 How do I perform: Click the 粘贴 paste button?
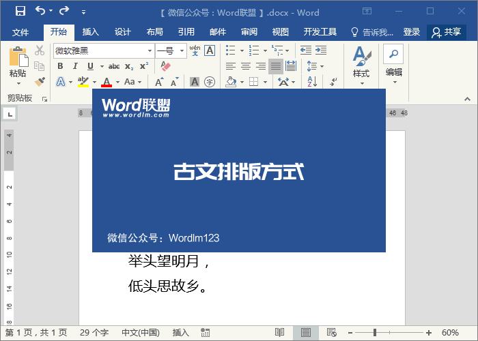point(18,66)
